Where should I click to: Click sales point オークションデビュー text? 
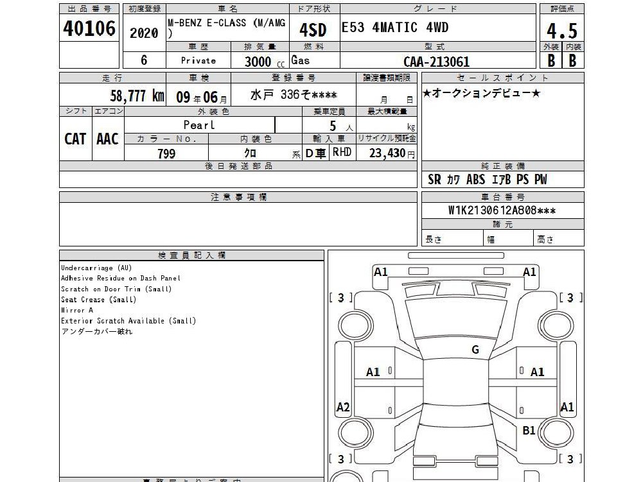481,94
